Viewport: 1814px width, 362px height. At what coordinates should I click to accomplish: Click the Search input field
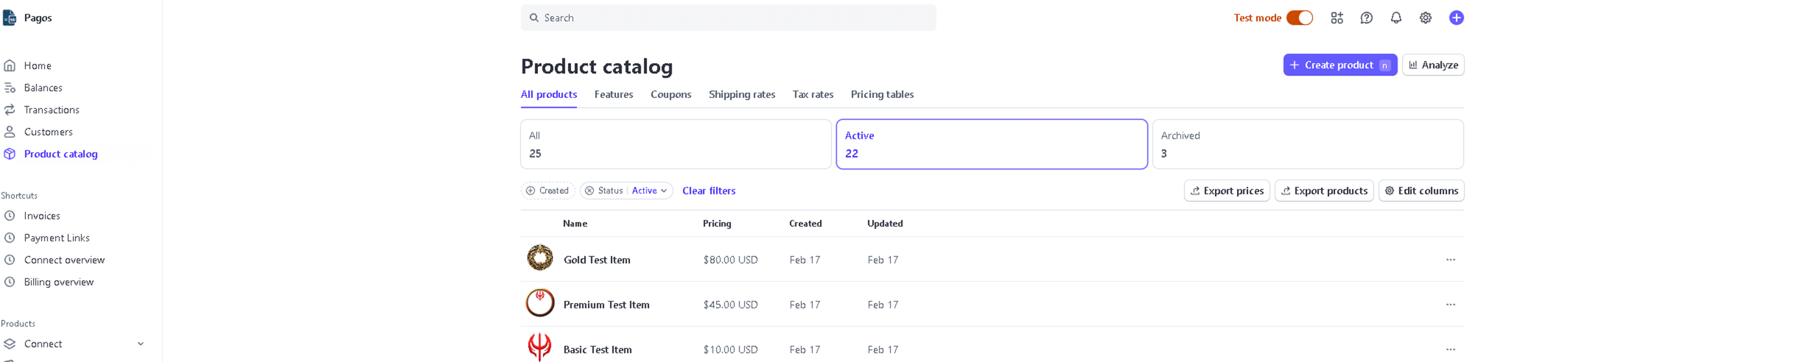click(x=728, y=18)
